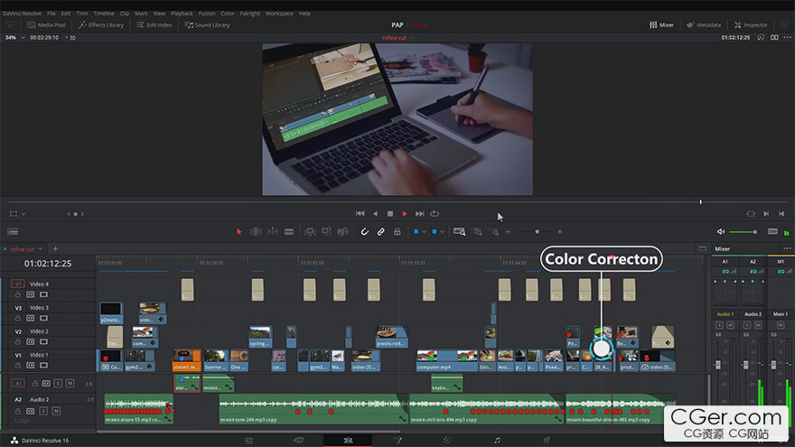Play forward with red play button

405,214
